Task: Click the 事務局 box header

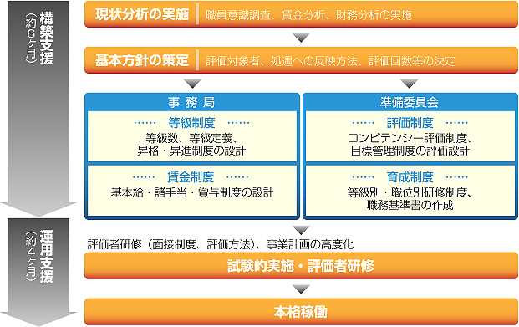Action: point(191,102)
